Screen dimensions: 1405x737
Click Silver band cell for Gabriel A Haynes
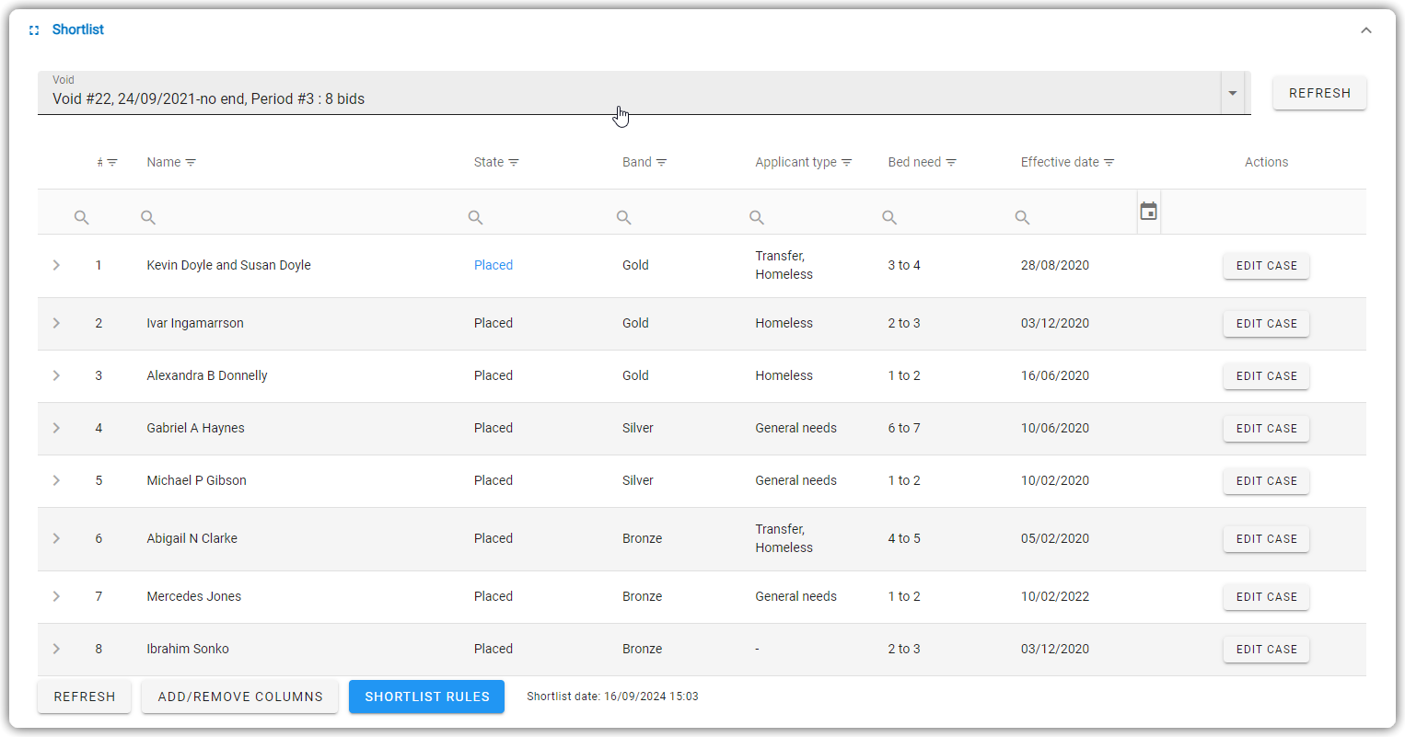click(638, 428)
